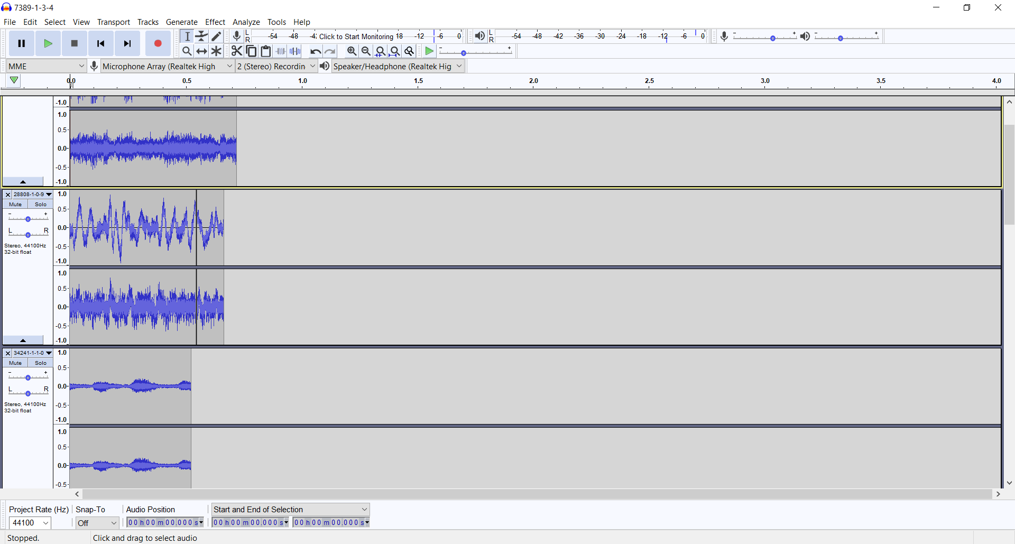Solo track 34241-1-1-0
1015x544 pixels.
coord(41,363)
